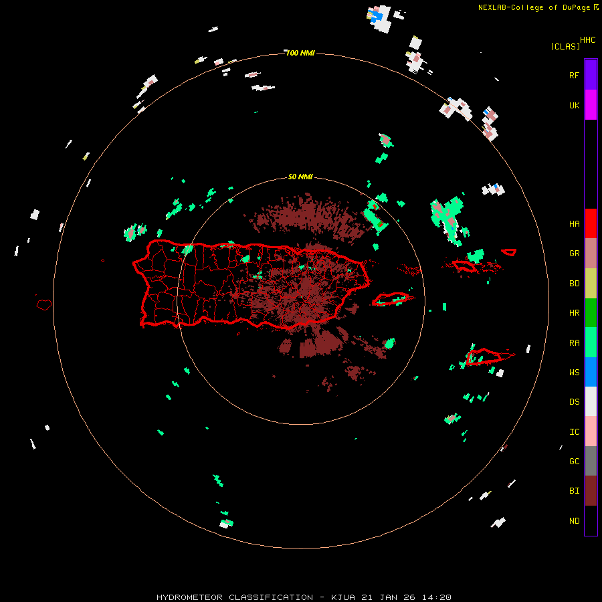The height and width of the screenshot is (602, 602).
Task: Select the GR legend color block
Action: 591,254
